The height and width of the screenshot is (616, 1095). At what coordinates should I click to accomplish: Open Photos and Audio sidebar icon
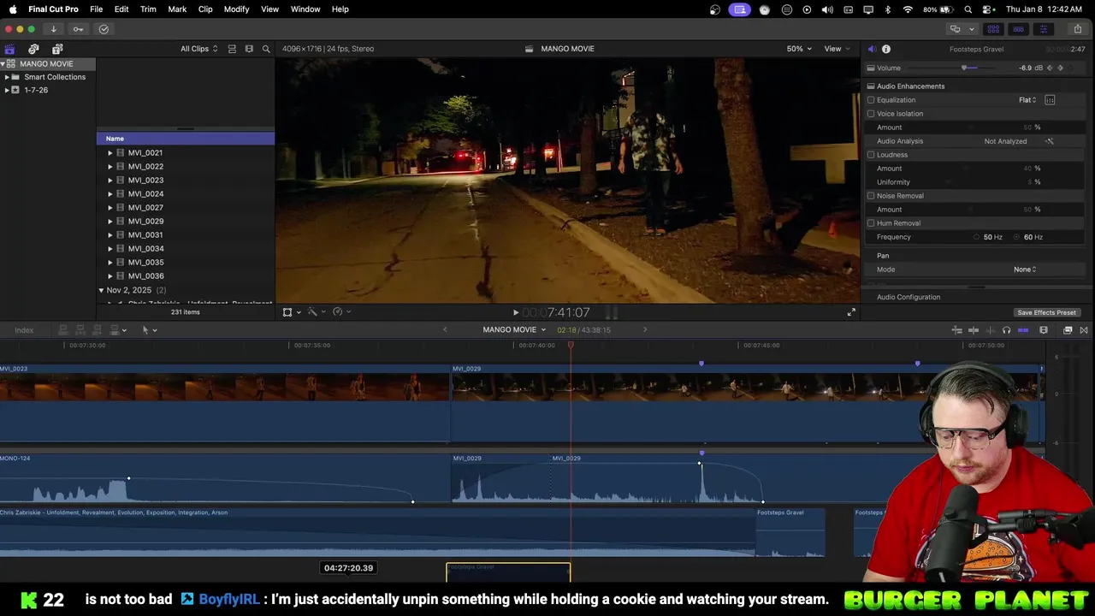point(33,49)
